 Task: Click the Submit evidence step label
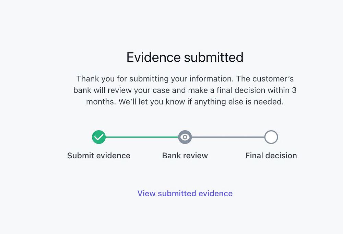pyautogui.click(x=99, y=156)
